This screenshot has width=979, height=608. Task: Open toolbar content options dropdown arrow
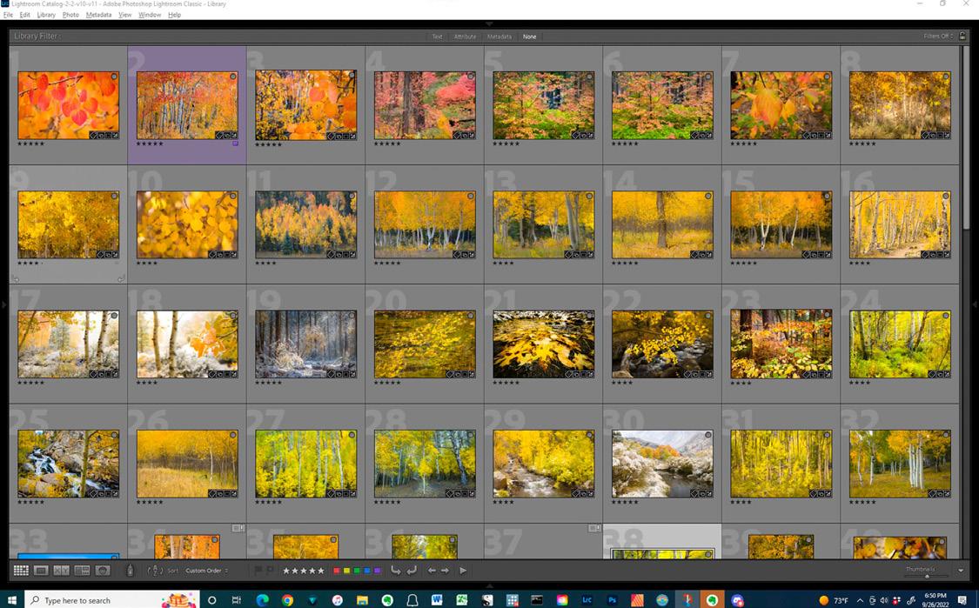pos(960,571)
